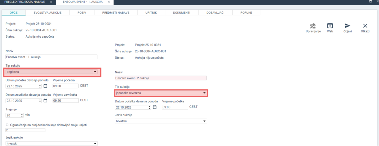Open the auction in Web view

click(330, 26)
